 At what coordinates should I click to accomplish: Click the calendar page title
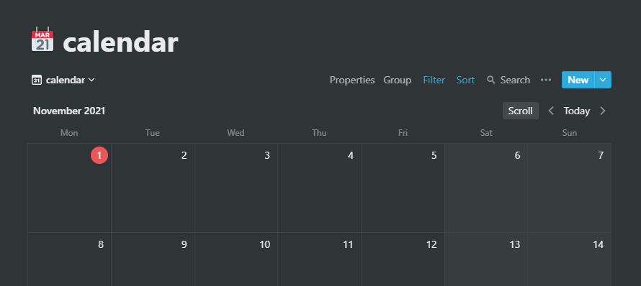point(120,42)
